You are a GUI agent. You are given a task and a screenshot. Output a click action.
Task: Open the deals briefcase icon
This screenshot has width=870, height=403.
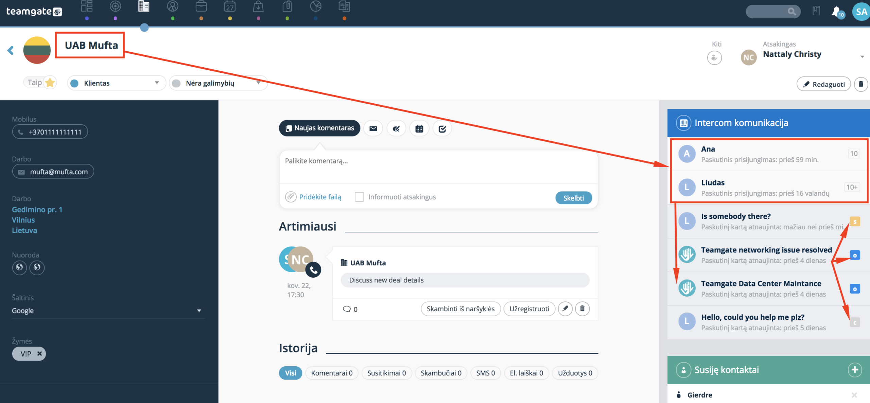[x=201, y=6]
